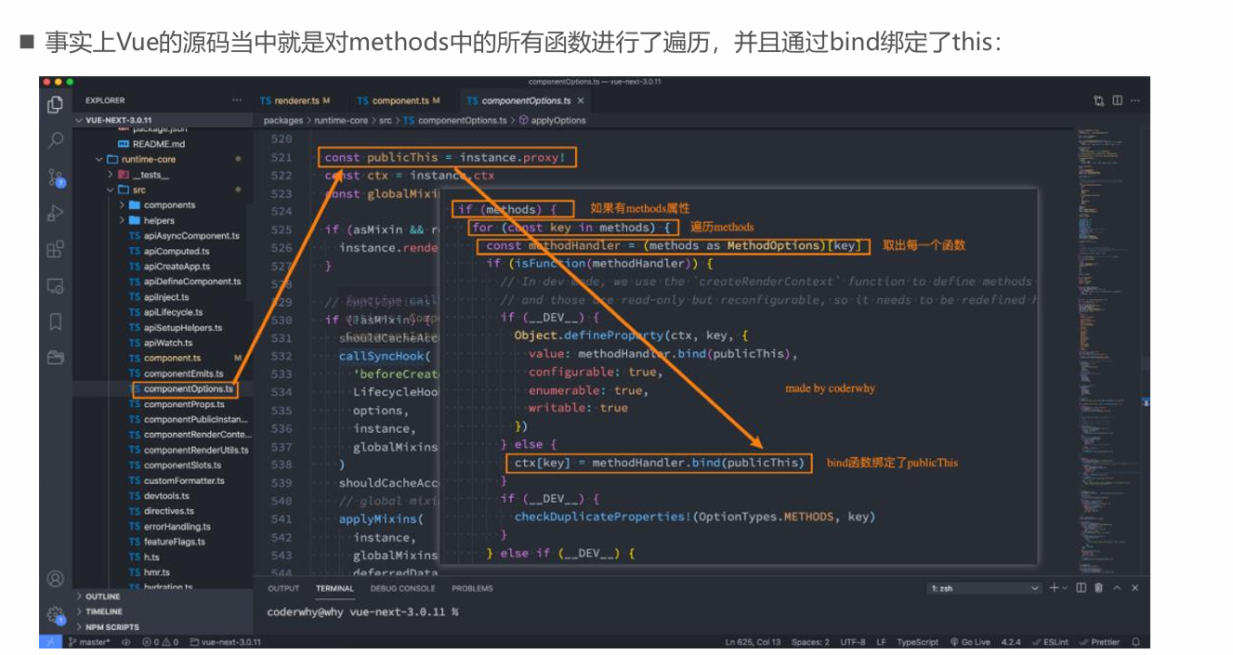This screenshot has height=655, width=1233.
Task: Expand the TIMELINE section
Action: (162, 611)
